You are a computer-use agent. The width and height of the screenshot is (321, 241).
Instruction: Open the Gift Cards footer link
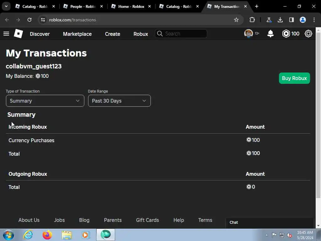(147, 220)
